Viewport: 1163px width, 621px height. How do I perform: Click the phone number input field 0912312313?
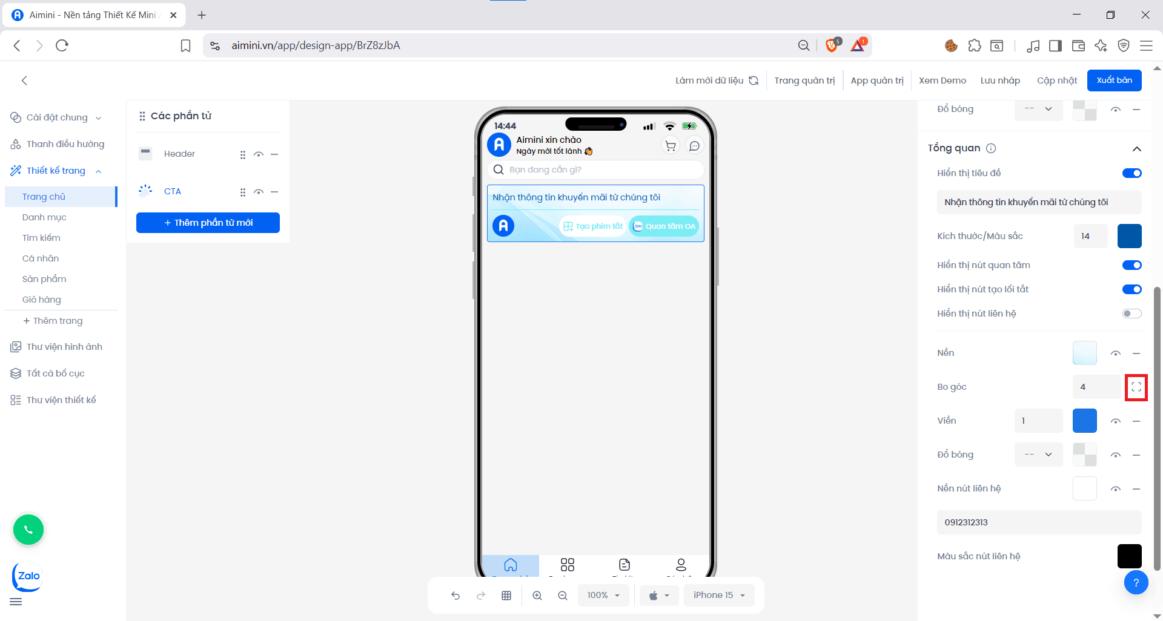1039,522
